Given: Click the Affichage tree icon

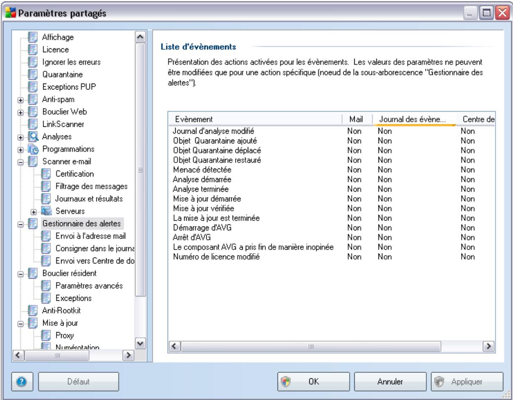Looking at the screenshot, I should coord(32,37).
